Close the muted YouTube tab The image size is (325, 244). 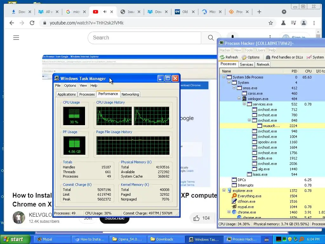tap(112, 12)
